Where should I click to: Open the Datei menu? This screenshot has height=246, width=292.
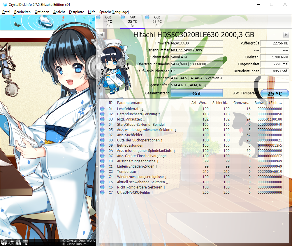(6, 12)
